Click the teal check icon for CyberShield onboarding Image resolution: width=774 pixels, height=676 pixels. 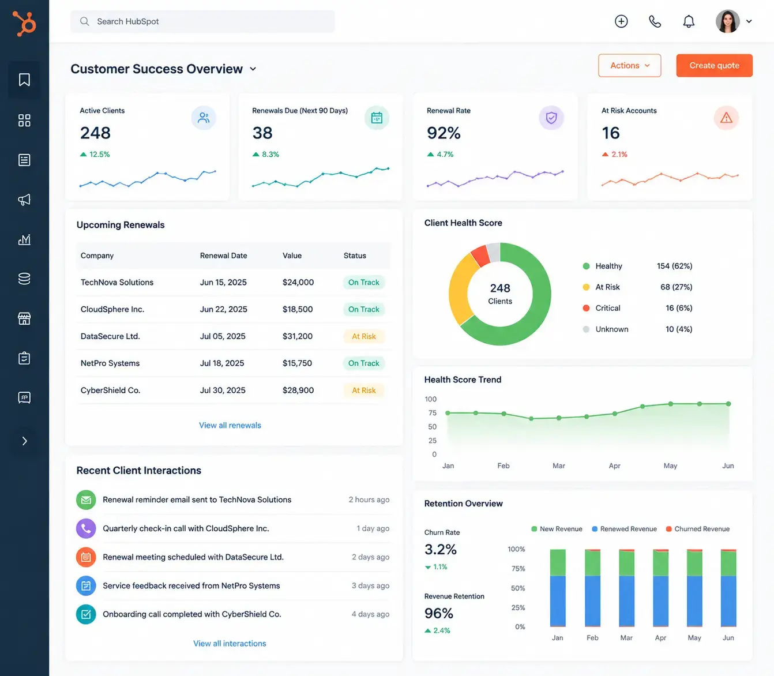86,614
